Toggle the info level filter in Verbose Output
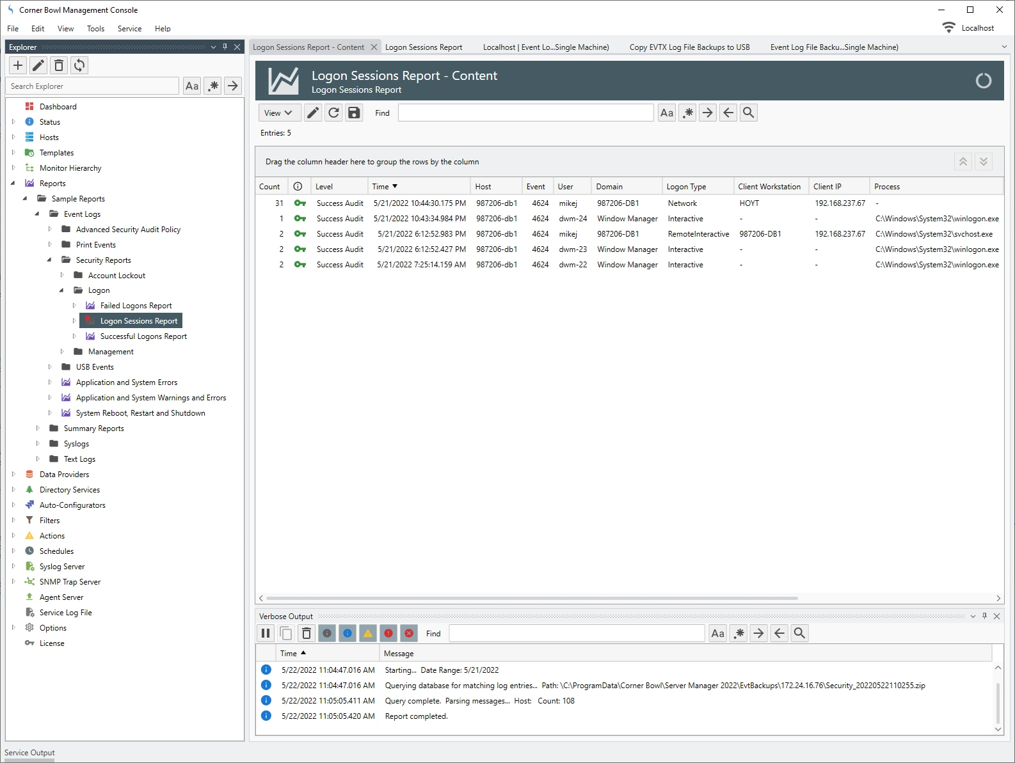This screenshot has height=763, width=1015. click(348, 633)
